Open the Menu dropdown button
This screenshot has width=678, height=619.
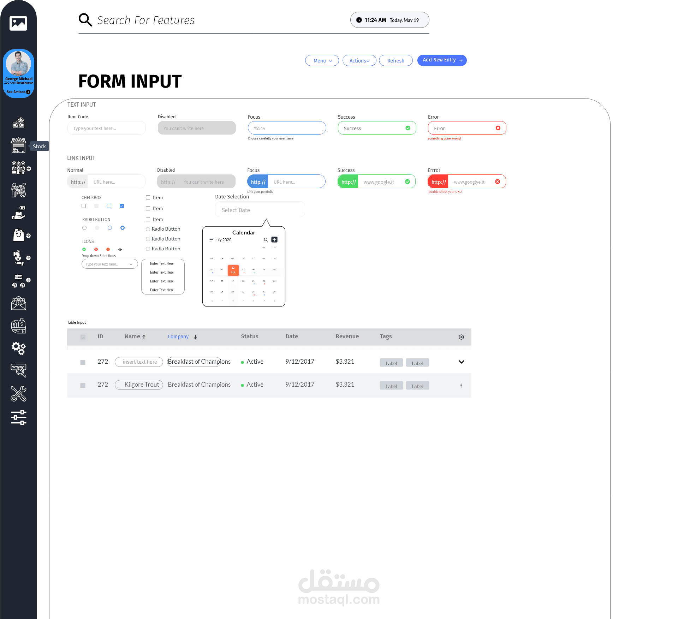[x=322, y=61]
